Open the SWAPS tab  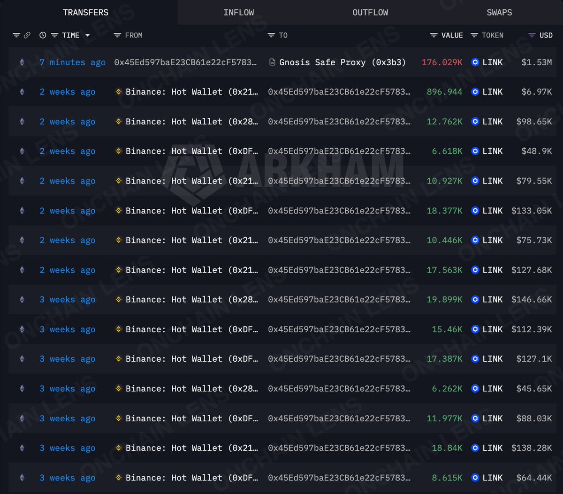pyautogui.click(x=499, y=13)
